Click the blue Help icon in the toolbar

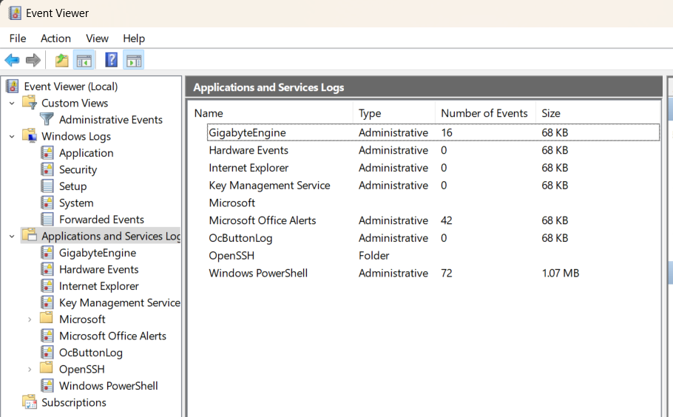click(x=111, y=61)
